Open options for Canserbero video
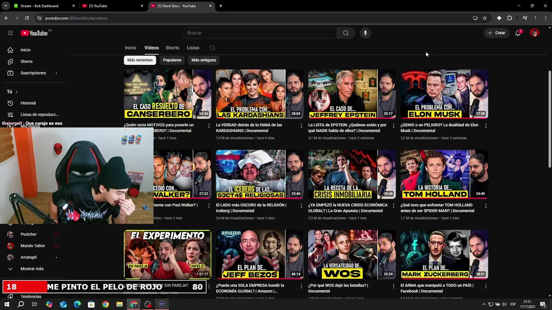Viewport: 552px width, 310px height. tap(209, 126)
